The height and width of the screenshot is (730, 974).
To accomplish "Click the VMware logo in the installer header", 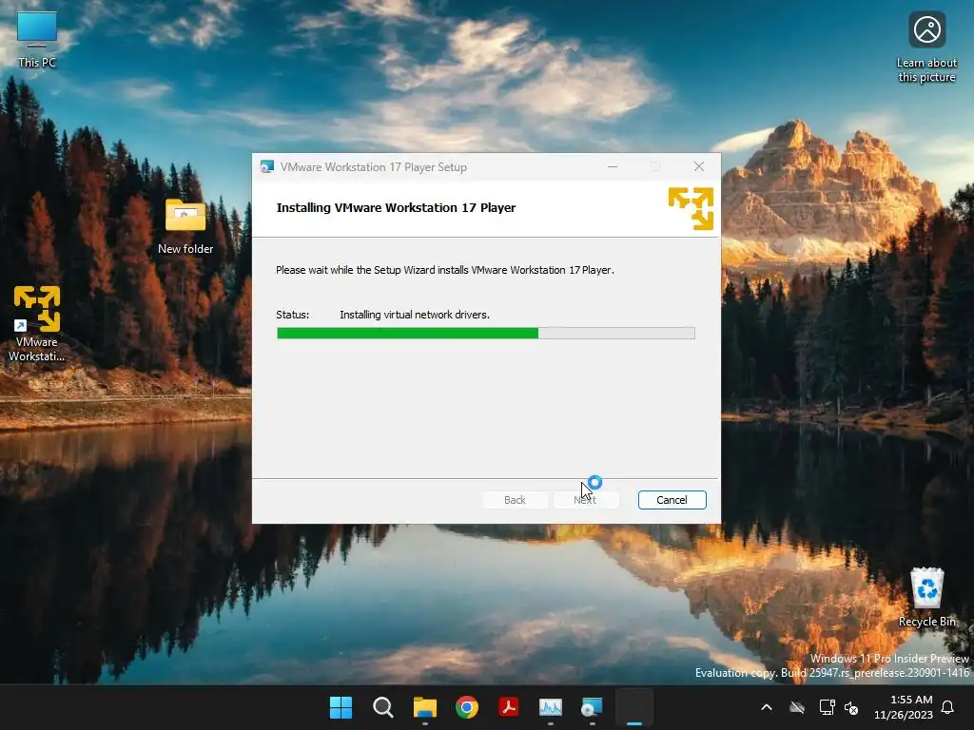I will click(x=691, y=208).
